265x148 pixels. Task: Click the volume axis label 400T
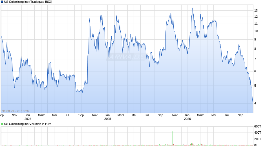pos(258,133)
